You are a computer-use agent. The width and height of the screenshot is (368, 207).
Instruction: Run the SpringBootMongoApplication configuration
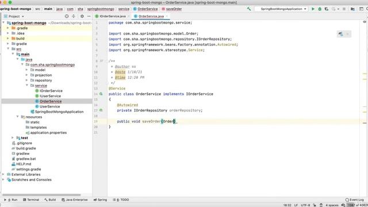coord(313,9)
